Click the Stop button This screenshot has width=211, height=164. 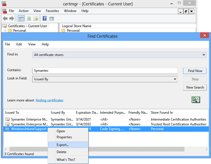click(195, 79)
